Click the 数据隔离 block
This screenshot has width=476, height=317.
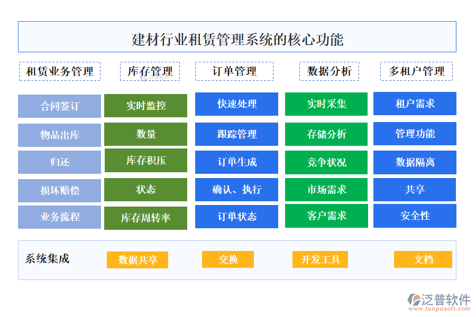click(415, 162)
